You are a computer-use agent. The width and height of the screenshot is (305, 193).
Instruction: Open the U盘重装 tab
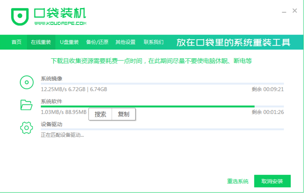pos(69,42)
